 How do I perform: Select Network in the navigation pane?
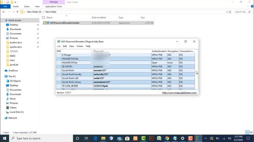[x=12, y=118]
